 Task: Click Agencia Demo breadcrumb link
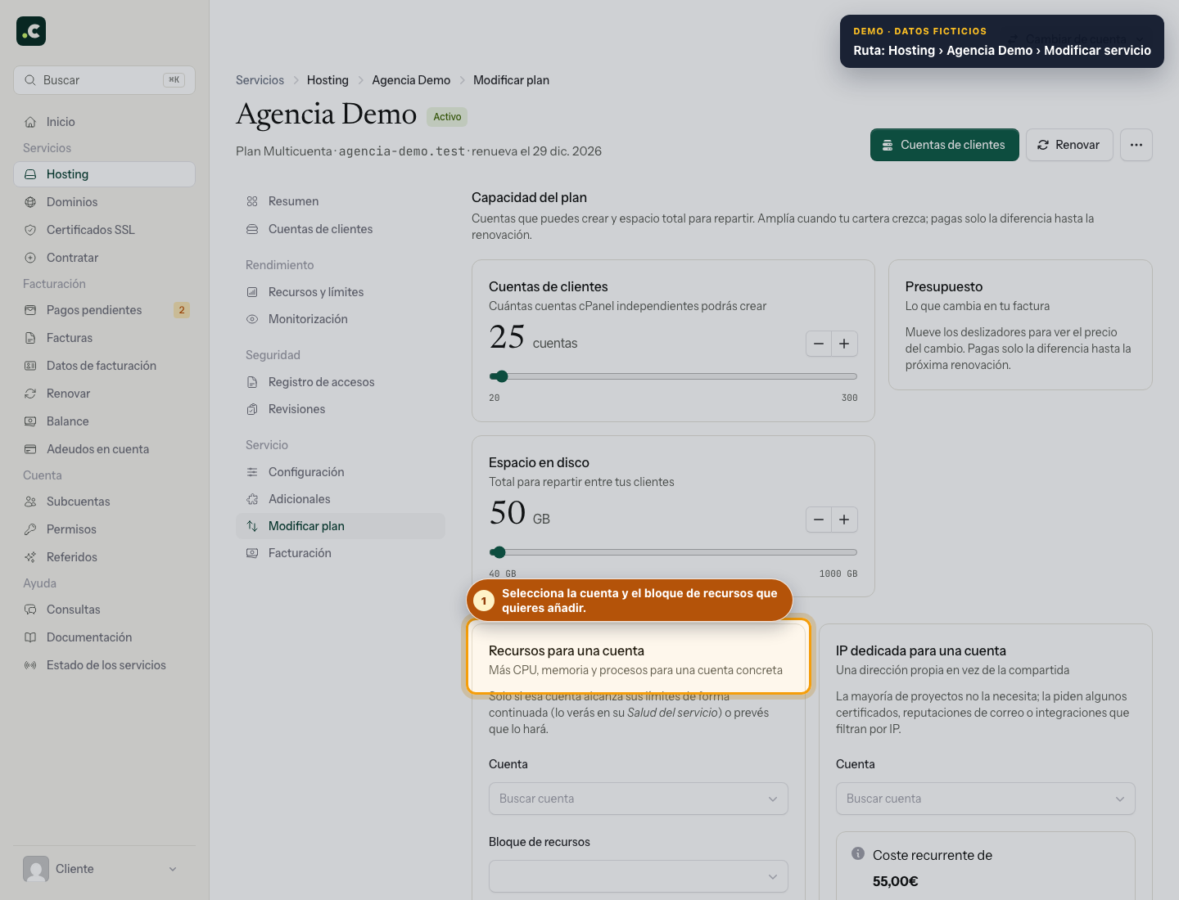click(411, 80)
